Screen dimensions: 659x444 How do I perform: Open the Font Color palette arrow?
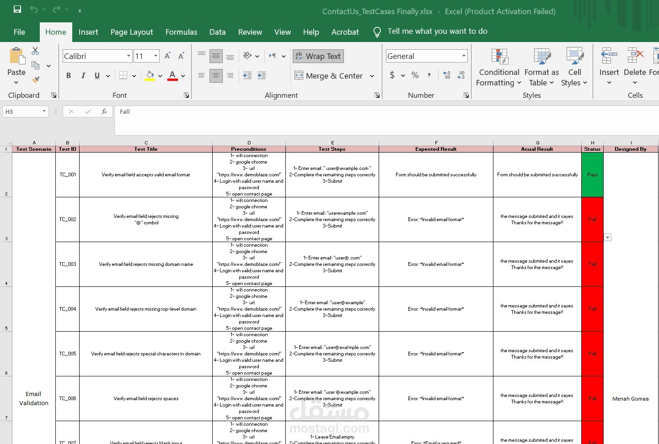(x=183, y=76)
